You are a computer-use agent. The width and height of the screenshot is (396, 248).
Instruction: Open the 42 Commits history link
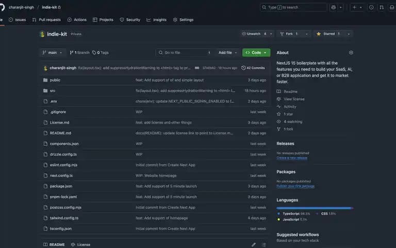click(253, 68)
